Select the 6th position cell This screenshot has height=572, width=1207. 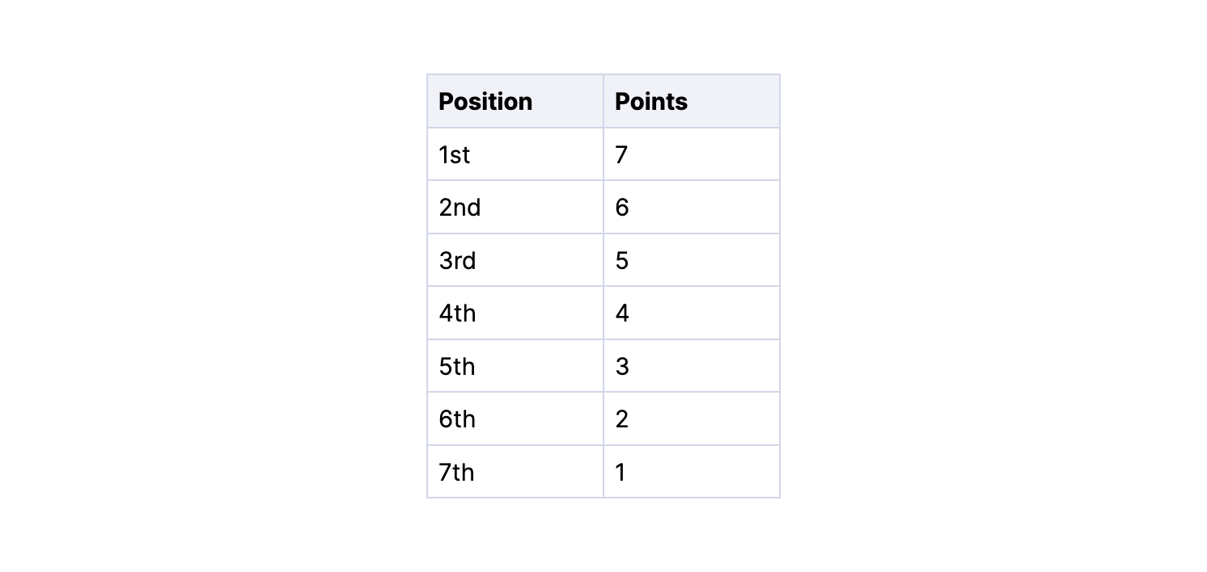coord(515,418)
